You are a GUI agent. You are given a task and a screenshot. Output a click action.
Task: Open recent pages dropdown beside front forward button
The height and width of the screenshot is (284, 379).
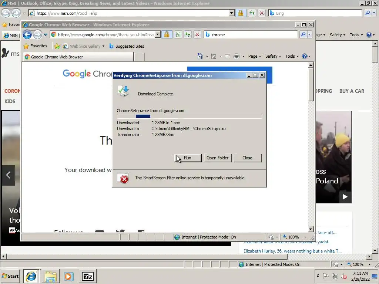tap(46, 35)
